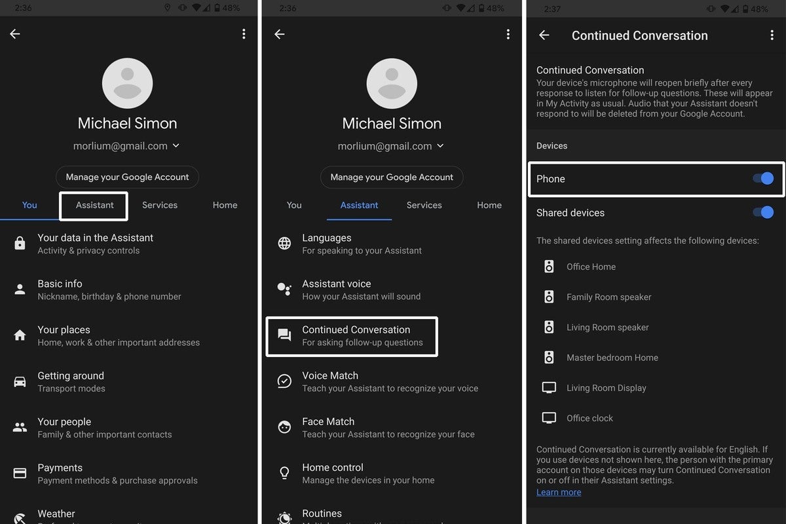This screenshot has height=524, width=786.
Task: Tap chat bubbles icon beside Continued Conversation
Action: 284,335
